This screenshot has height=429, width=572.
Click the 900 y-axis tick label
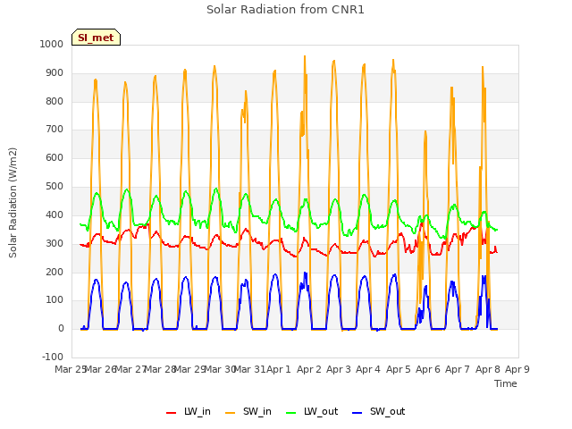click(55, 73)
